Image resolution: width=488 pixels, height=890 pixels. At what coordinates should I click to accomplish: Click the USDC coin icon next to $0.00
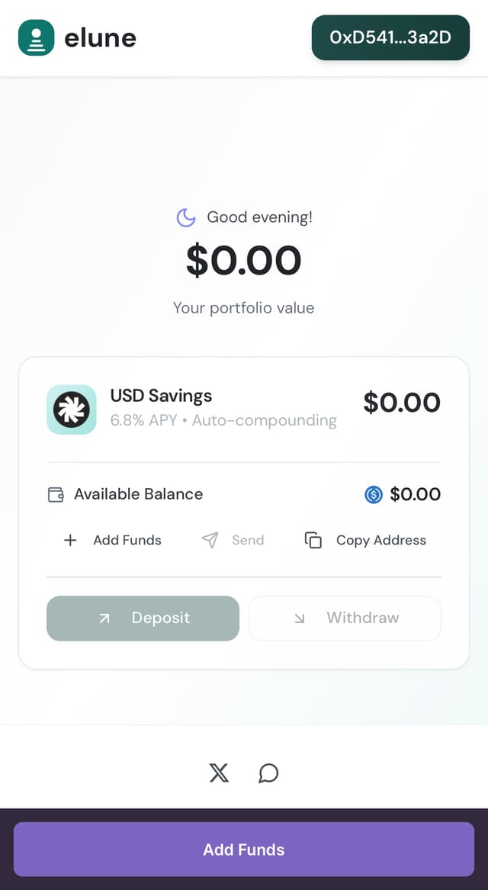(373, 494)
